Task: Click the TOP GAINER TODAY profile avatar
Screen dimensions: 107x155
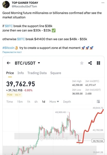Action: [x=6, y=5]
